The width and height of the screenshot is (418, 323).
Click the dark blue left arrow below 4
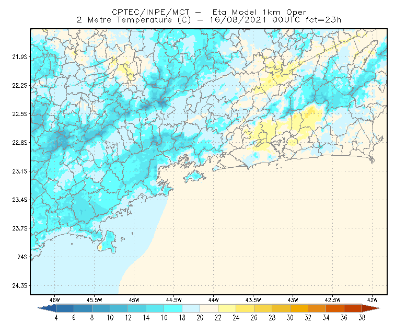[x=47, y=308]
